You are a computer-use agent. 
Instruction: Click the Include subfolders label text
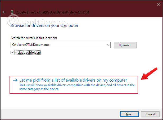point(28,53)
